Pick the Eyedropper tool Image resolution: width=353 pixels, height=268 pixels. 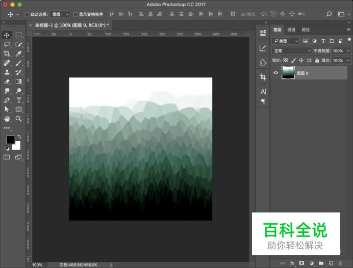(x=19, y=53)
